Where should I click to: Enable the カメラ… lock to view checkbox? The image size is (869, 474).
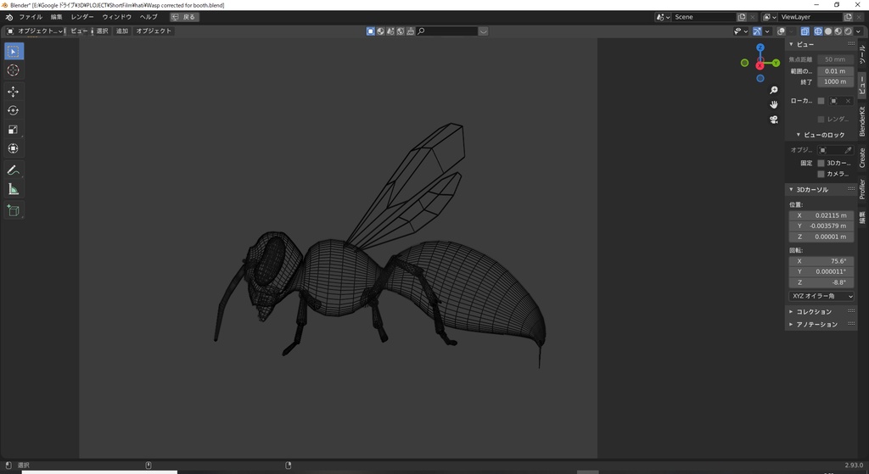tap(821, 174)
